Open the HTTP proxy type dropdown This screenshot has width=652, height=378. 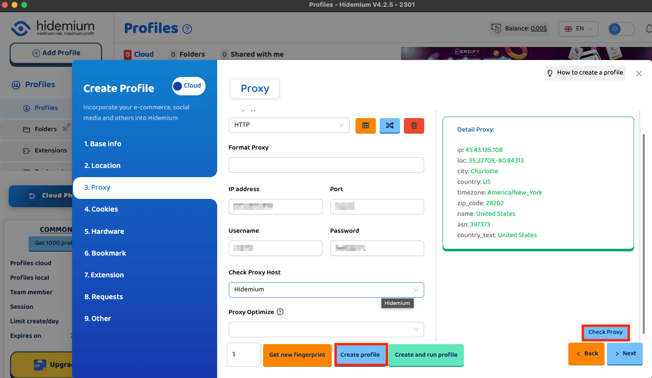point(289,125)
